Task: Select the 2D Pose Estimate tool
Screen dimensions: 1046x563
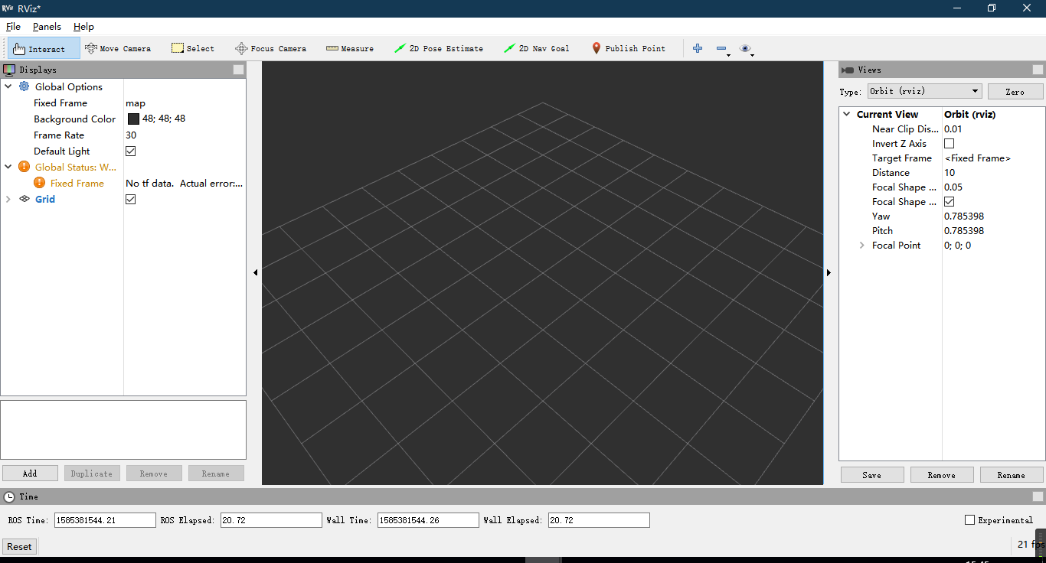Action: (439, 48)
